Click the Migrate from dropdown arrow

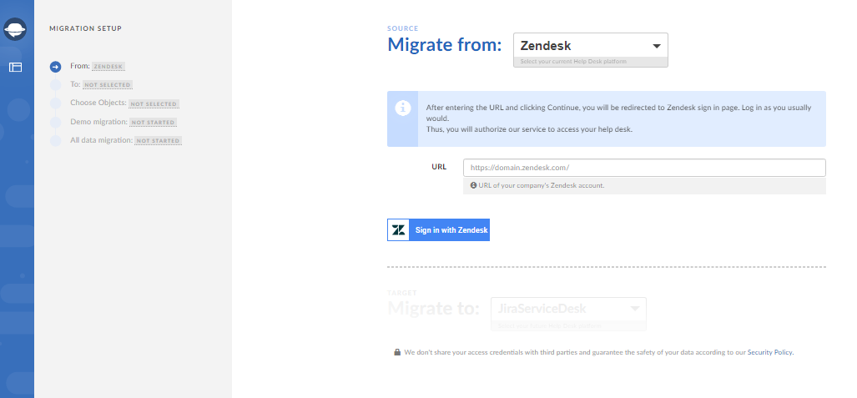(x=656, y=46)
